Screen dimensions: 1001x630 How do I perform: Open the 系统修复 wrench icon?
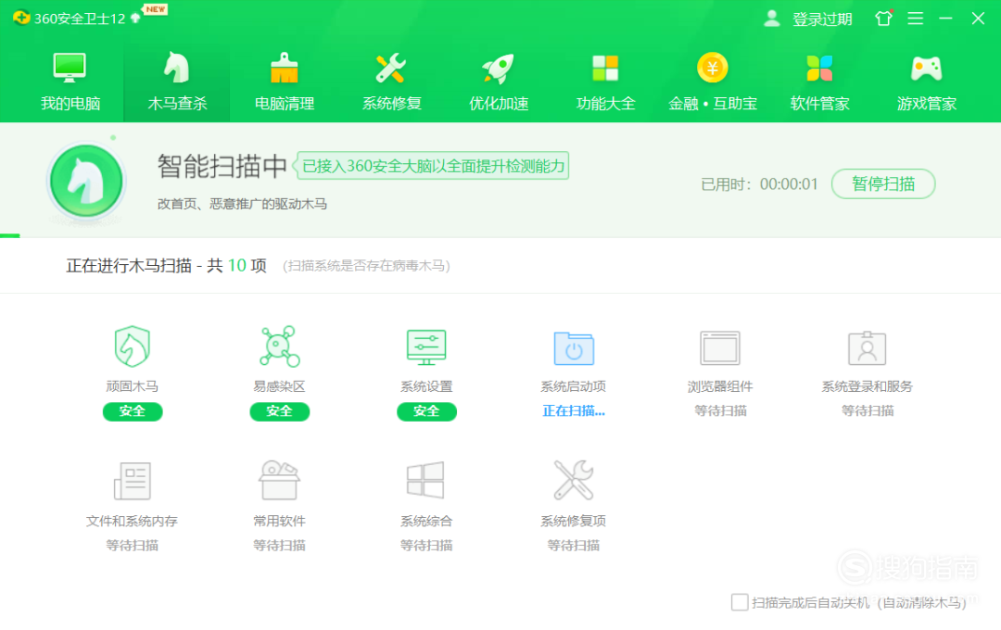391,68
